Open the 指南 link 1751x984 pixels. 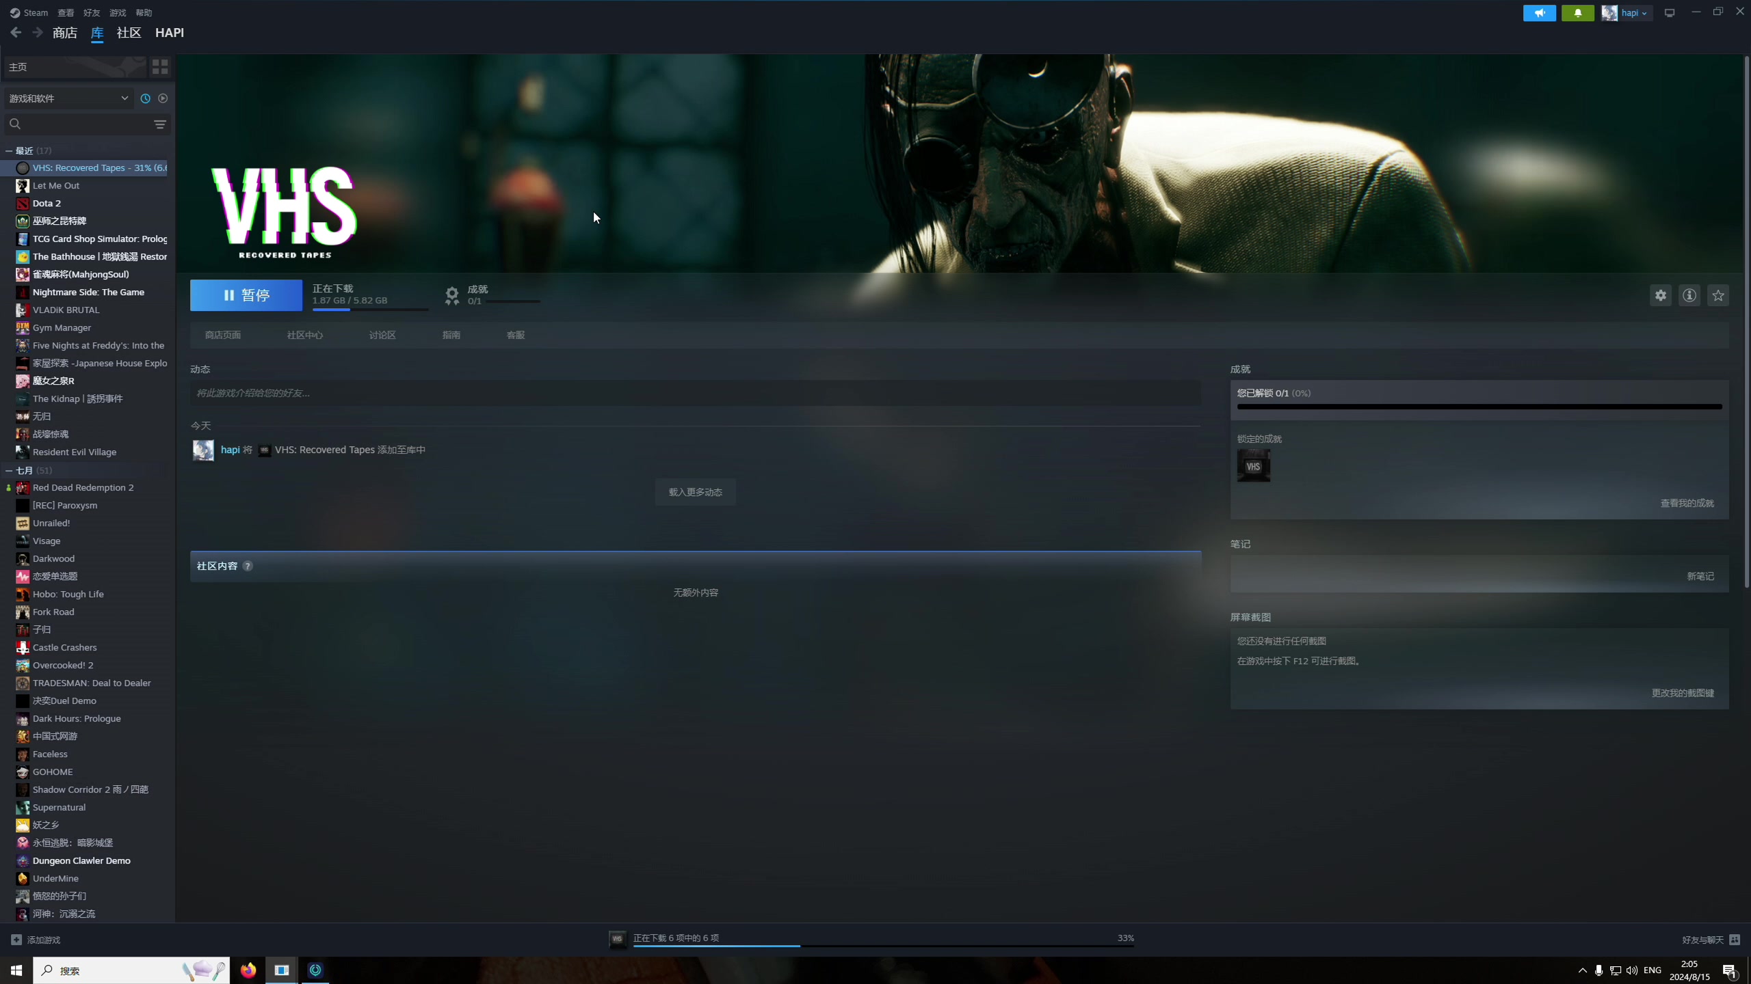coord(451,335)
